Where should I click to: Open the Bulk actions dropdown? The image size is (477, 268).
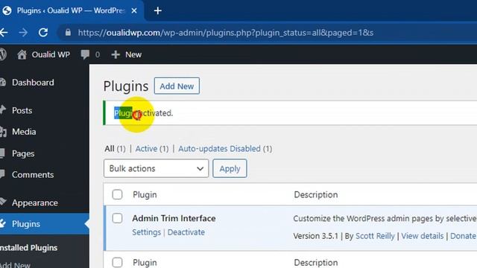156,168
